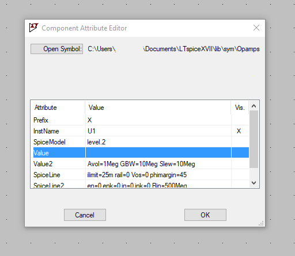
Task: Click the Cancel button
Action: click(x=85, y=215)
